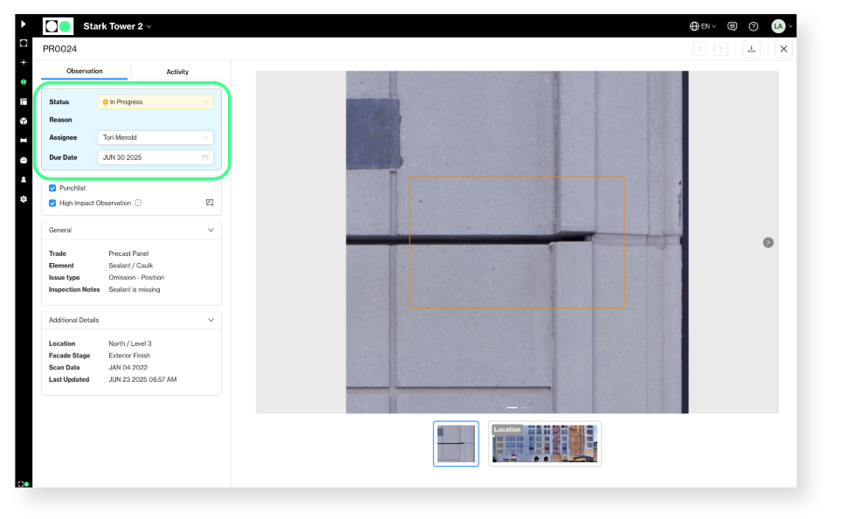This screenshot has height=519, width=841.
Task: Open the layout panel icon in the sidebar
Action: (x=24, y=101)
